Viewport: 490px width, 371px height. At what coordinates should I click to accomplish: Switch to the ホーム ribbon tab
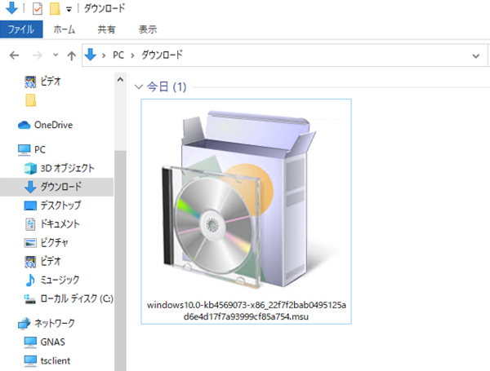(x=65, y=29)
